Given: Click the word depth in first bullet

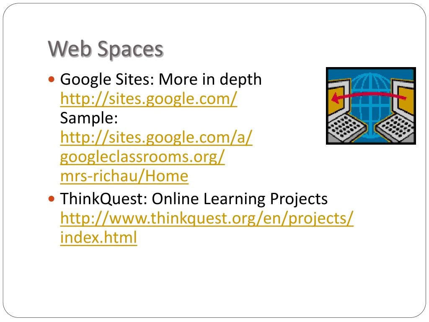Looking at the screenshot, I should 241,80.
